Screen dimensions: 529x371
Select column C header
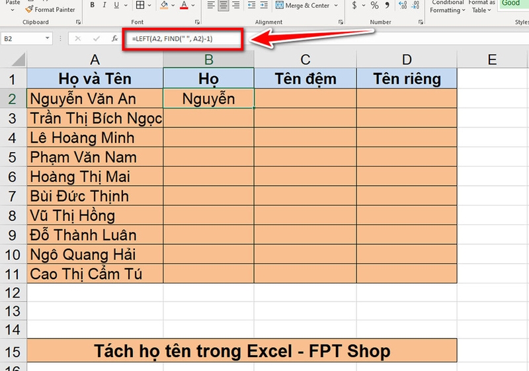305,60
